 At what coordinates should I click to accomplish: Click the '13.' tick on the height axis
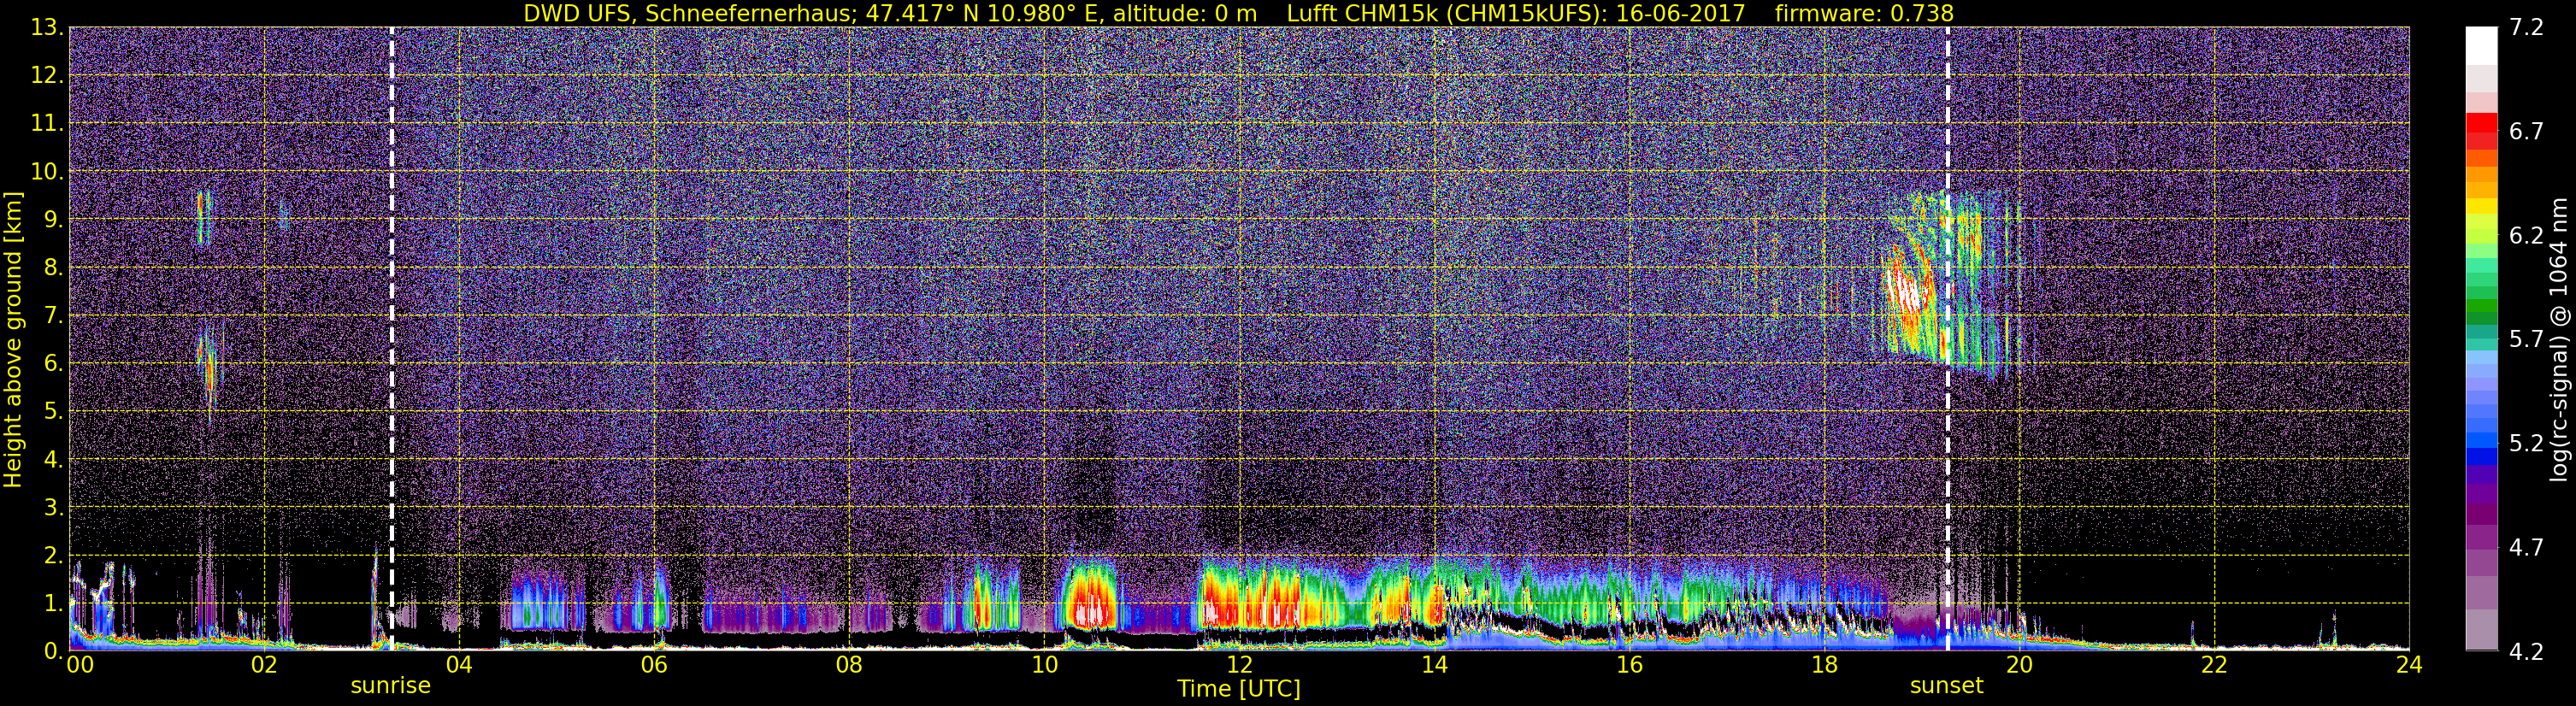[x=48, y=27]
